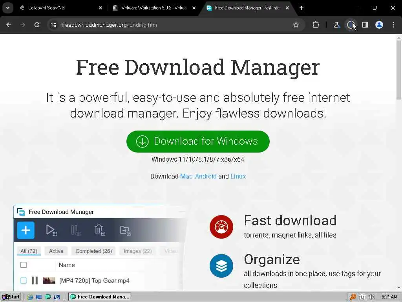Select the Images (22) filter tab
The height and width of the screenshot is (302, 402).
[x=138, y=251]
